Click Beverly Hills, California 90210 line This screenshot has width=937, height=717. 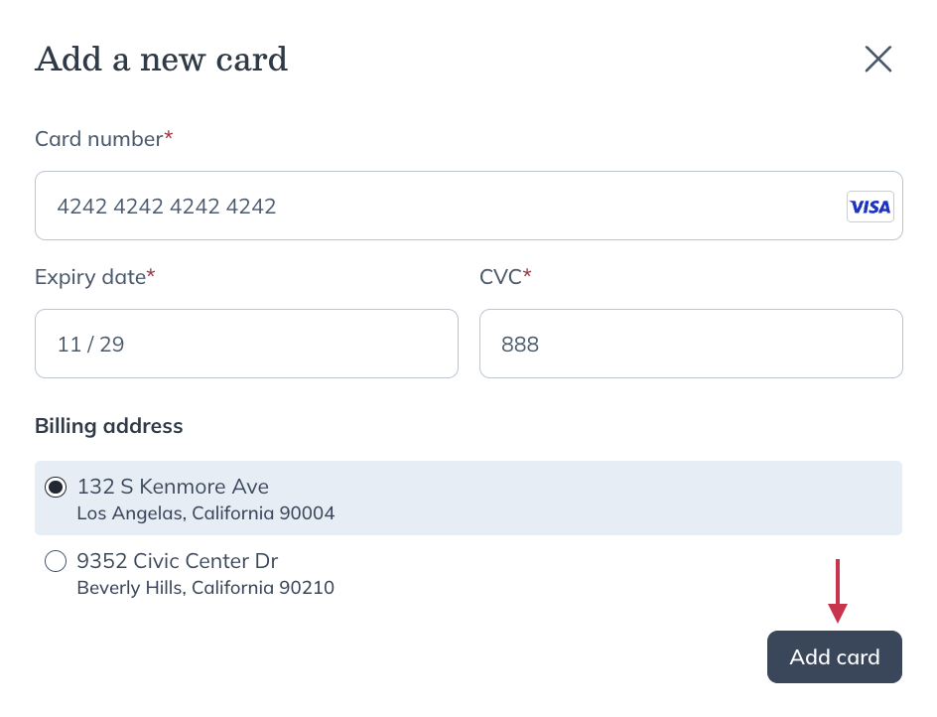click(x=205, y=587)
